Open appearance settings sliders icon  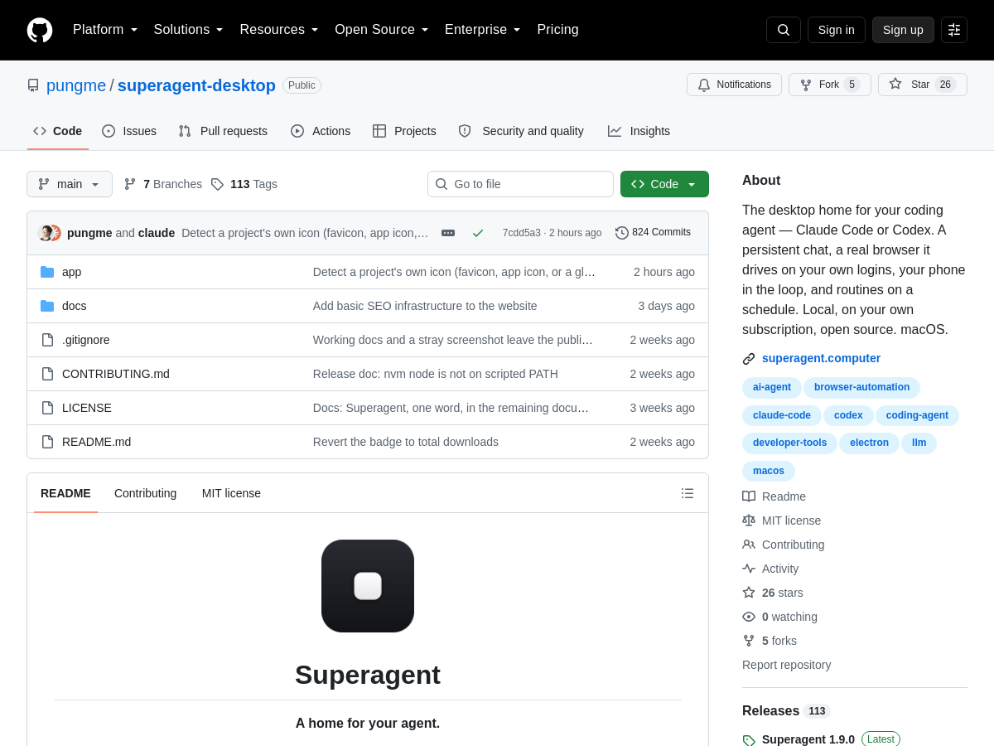(954, 30)
